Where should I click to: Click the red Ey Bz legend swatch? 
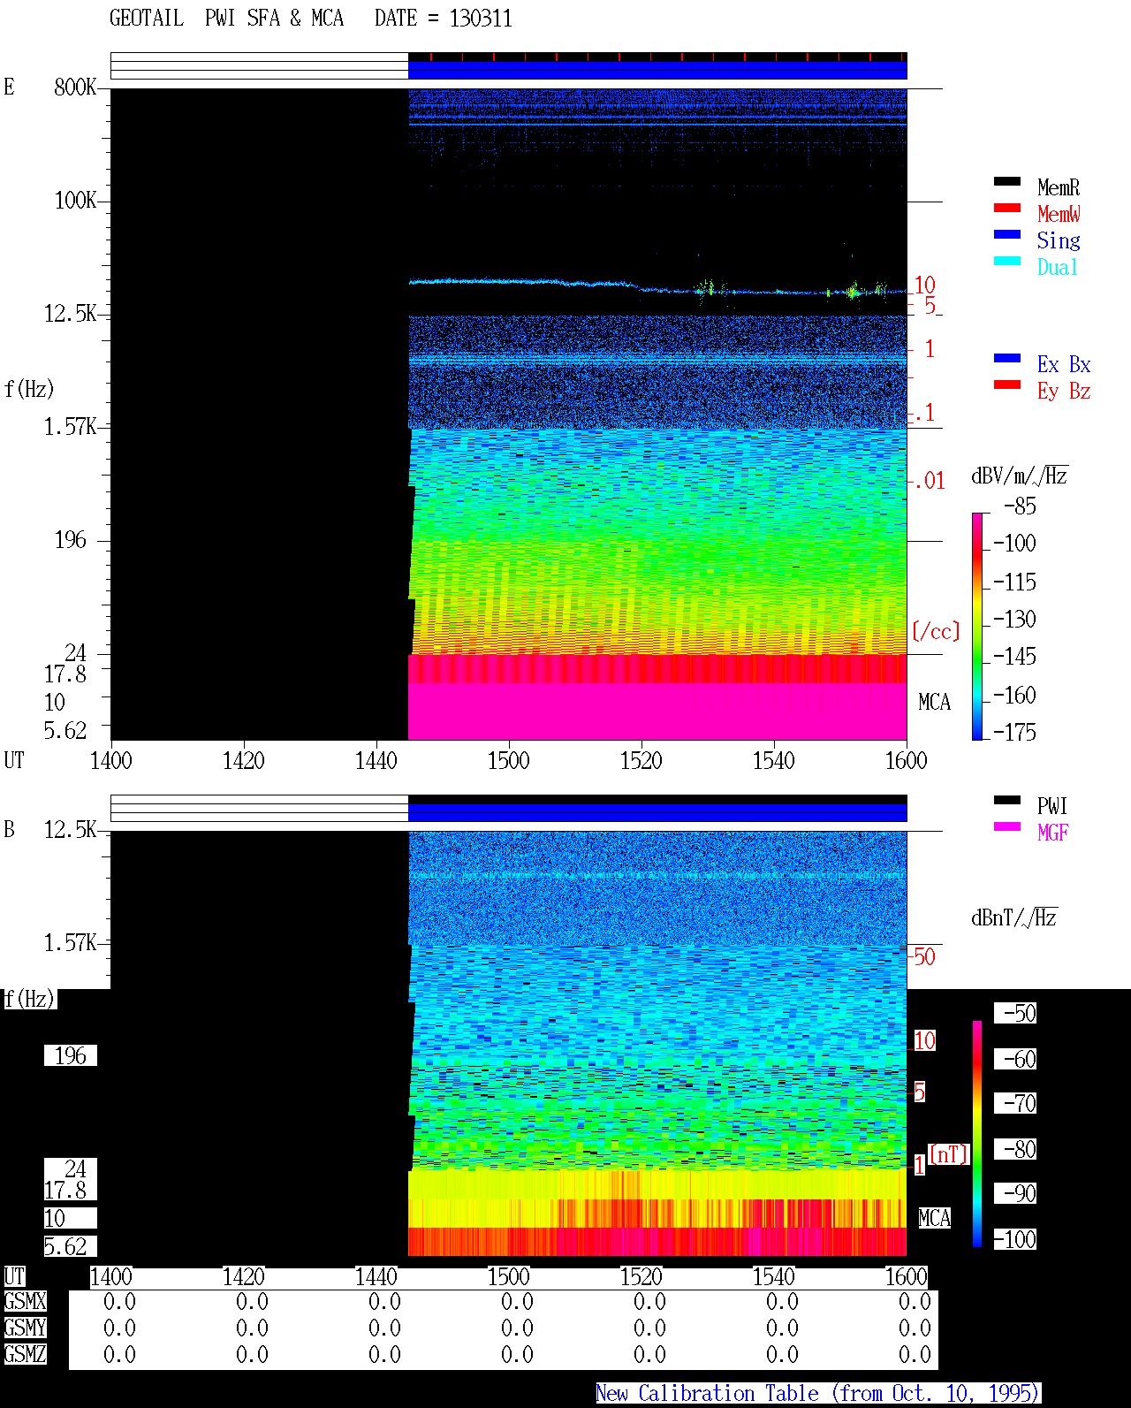click(1007, 384)
